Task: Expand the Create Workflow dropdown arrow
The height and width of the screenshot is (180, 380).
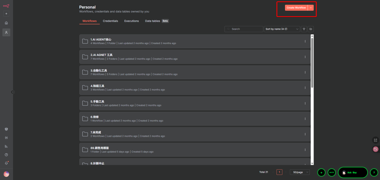Action: 311,7
